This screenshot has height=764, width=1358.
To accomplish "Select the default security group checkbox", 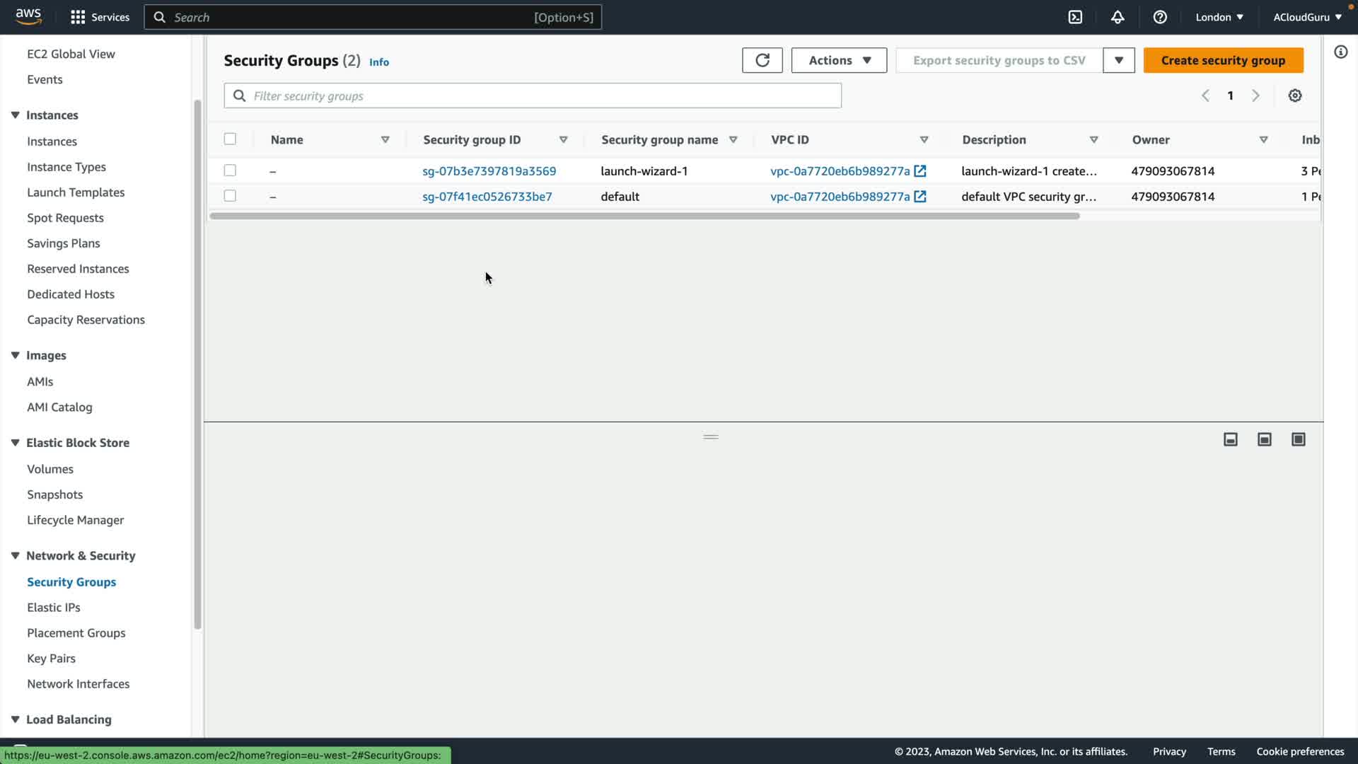I will pos(230,196).
